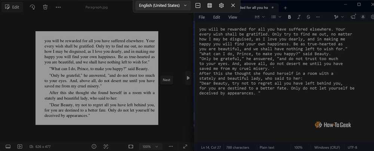Viewport: 374px width, 151px height.
Task: Show the file info panel
Action: pos(94,147)
